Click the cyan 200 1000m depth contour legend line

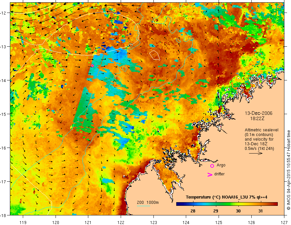[x=144, y=206]
